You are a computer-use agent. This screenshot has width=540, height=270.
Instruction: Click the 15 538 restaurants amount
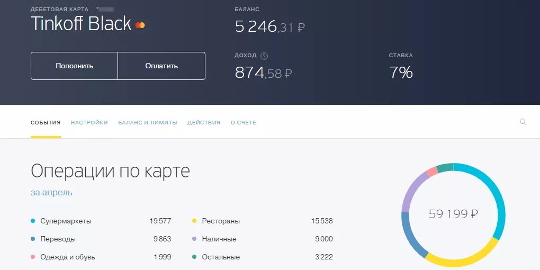click(322, 221)
